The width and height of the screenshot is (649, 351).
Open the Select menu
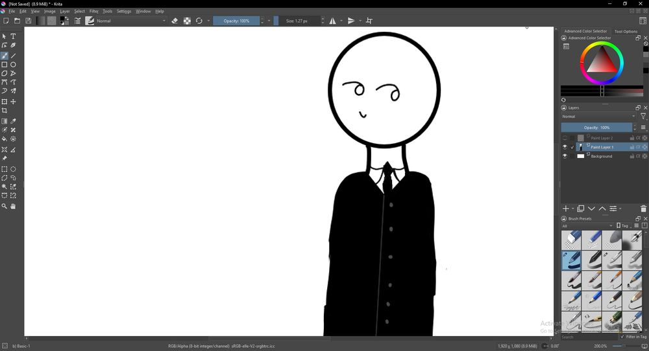(79, 11)
